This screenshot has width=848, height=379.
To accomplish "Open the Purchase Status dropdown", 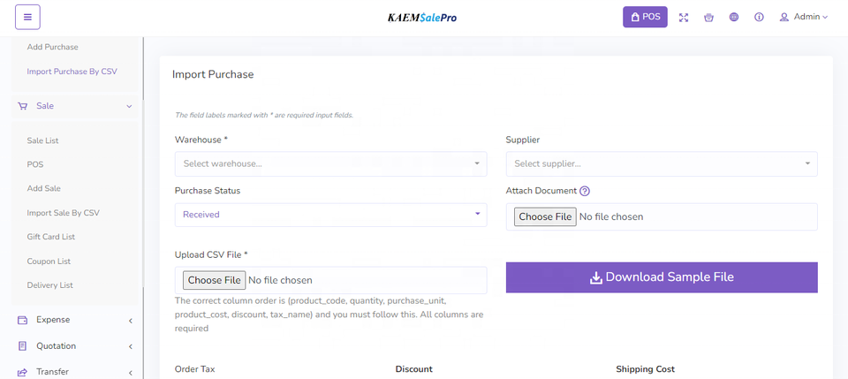I will click(330, 214).
